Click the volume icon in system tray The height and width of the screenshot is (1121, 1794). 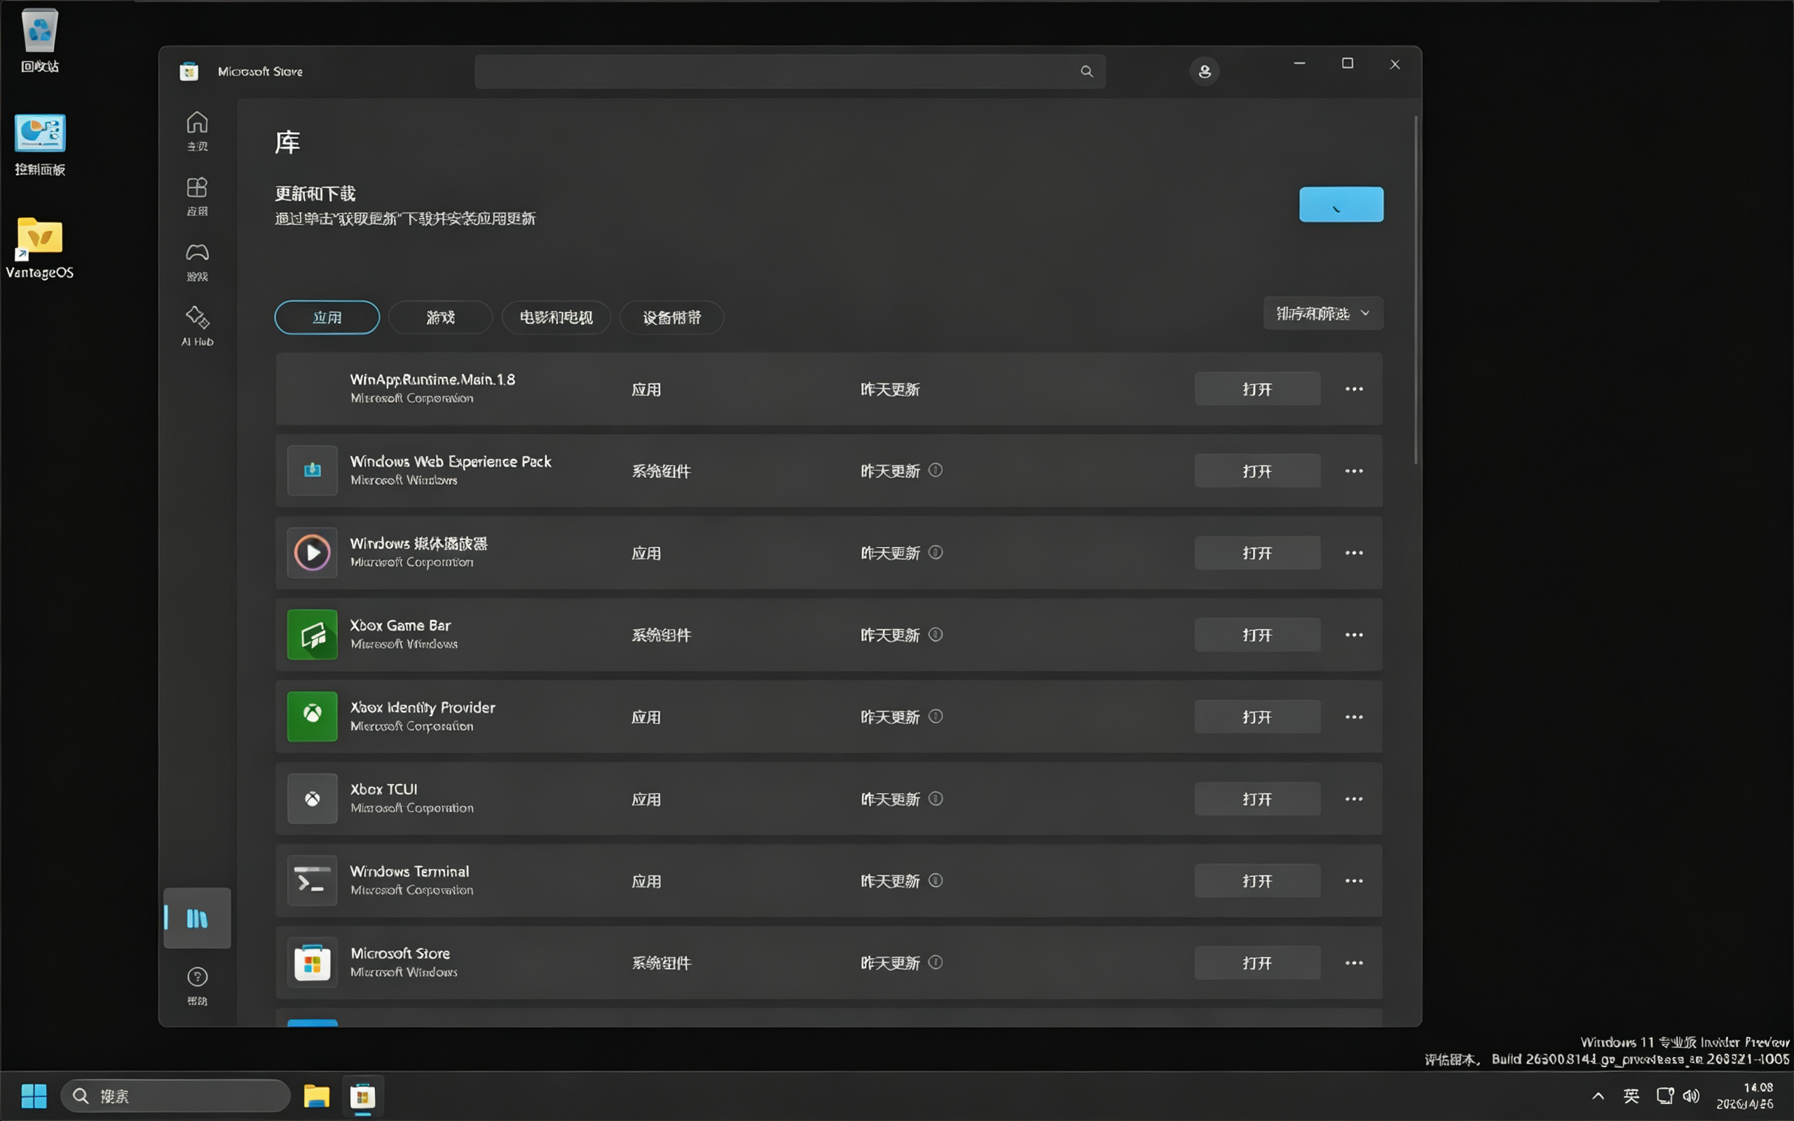click(1692, 1096)
